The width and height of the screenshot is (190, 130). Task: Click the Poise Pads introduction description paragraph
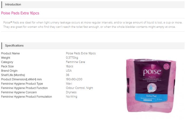coord(93,25)
